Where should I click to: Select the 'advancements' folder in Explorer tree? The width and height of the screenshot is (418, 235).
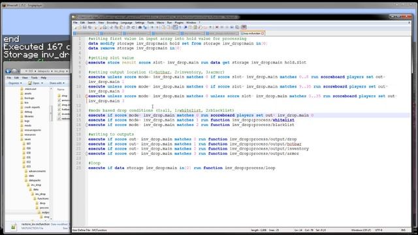(x=37, y=171)
